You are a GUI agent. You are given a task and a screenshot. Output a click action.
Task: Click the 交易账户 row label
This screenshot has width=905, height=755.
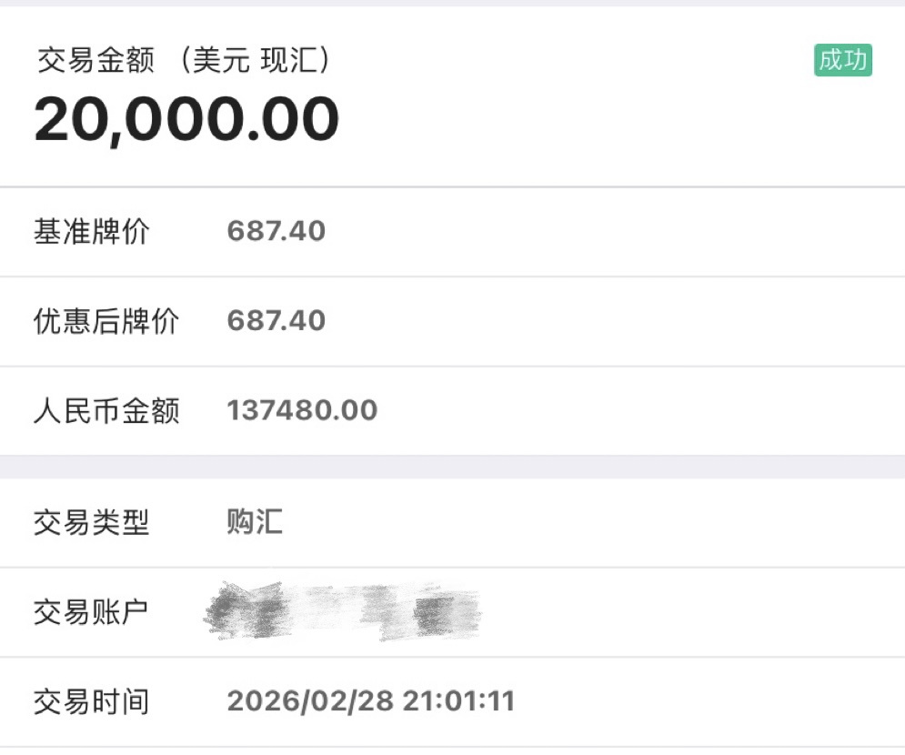pyautogui.click(x=91, y=612)
